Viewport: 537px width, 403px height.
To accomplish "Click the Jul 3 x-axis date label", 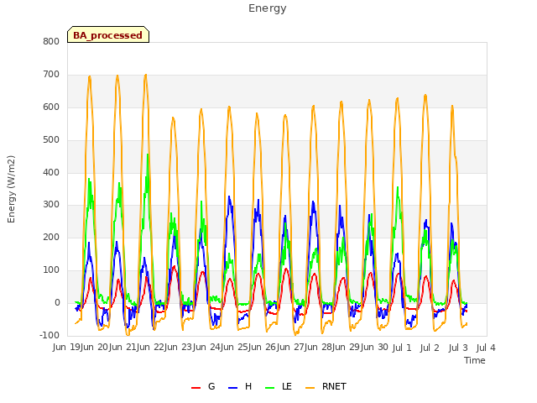I will click(458, 348).
